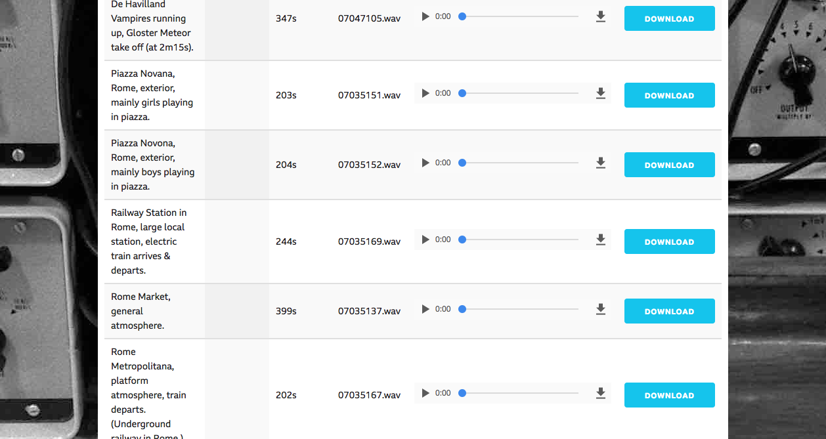Click the Piazza Novona boys playing description
Image resolution: width=826 pixels, height=439 pixels.
coord(153,165)
